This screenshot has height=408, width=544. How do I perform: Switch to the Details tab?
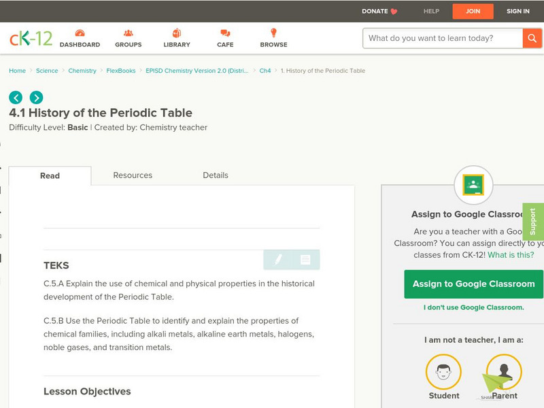pyautogui.click(x=216, y=175)
